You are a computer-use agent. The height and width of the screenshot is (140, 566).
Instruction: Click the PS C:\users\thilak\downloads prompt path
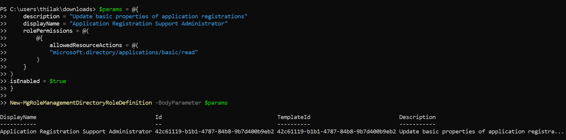pyautogui.click(x=48, y=9)
